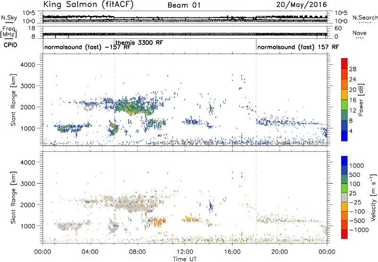Click 'Slant Range [km]' label of power panel
The image size is (378, 262).
pyautogui.click(x=13, y=100)
